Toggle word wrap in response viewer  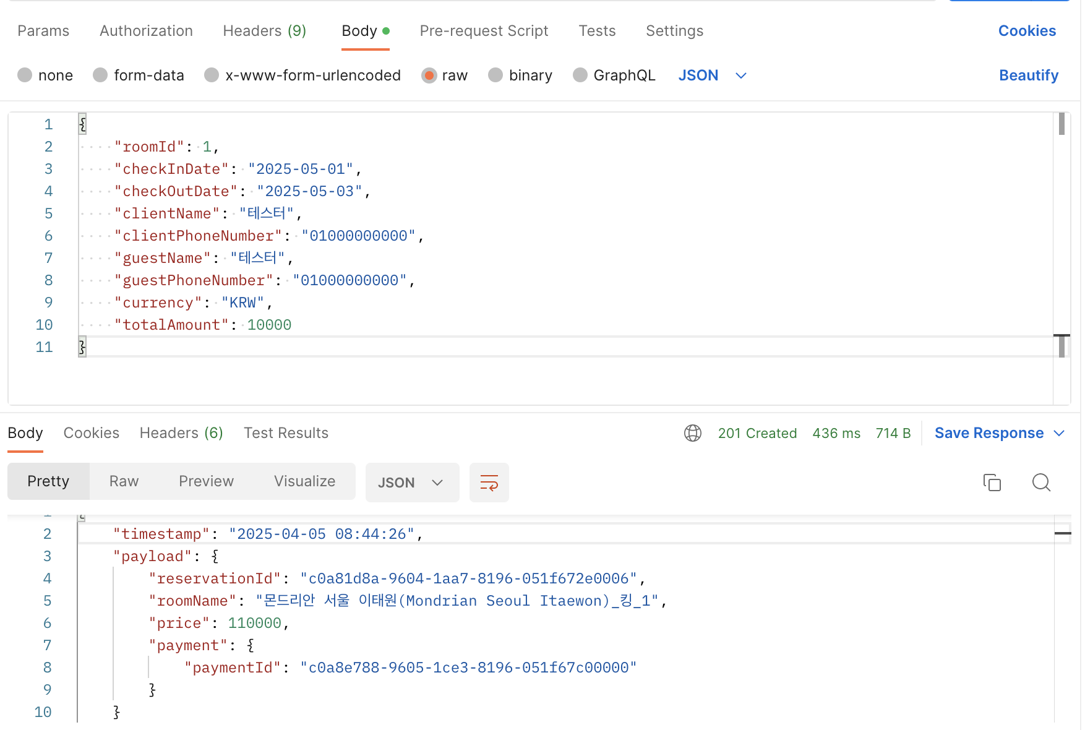tap(489, 483)
